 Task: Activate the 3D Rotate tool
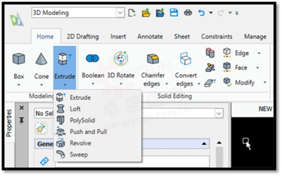coord(121,58)
